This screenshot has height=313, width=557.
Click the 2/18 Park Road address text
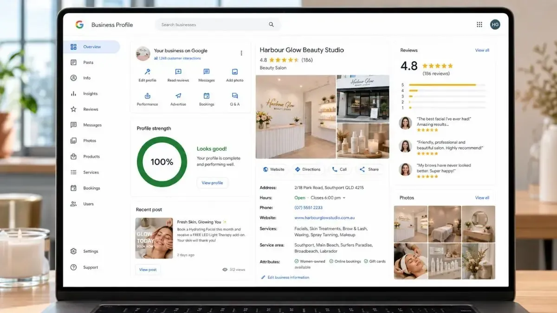(329, 188)
